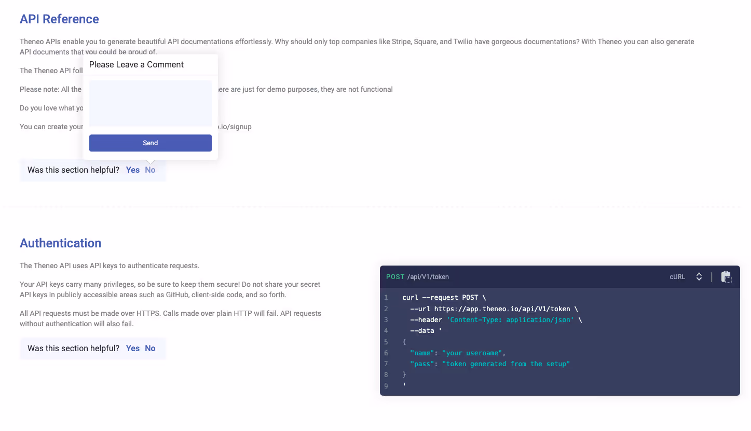751x431 pixels.
Task: Expand language options beside the copy icon
Action: [699, 276]
